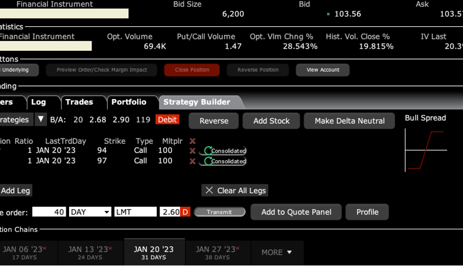Click the Reverse button
The width and height of the screenshot is (463, 266).
coord(214,121)
